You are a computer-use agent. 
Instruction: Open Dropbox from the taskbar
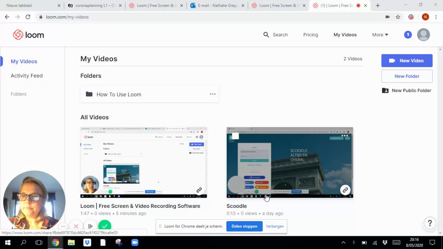(87, 242)
